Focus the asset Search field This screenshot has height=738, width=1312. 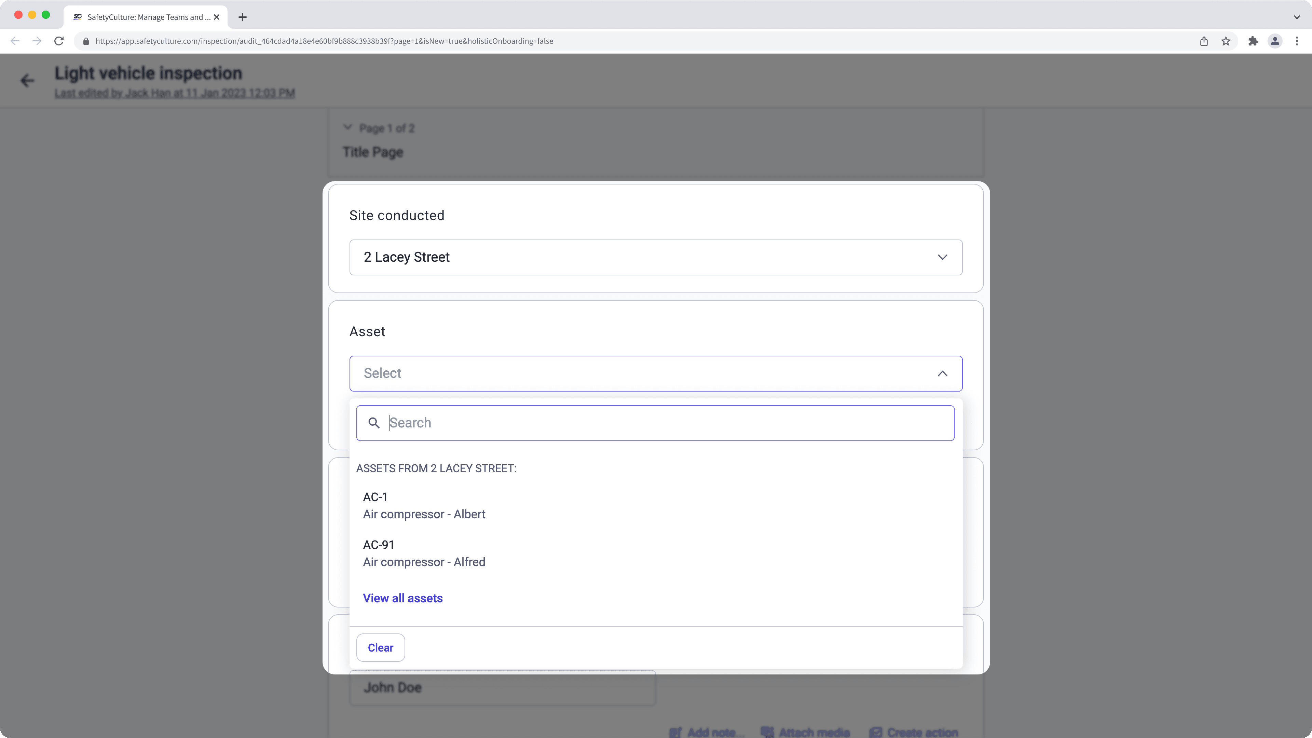(x=655, y=423)
